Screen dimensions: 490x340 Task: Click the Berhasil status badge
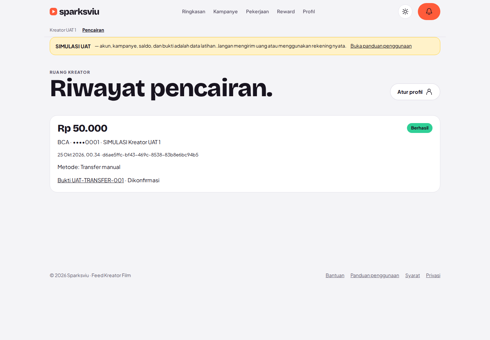tap(420, 128)
